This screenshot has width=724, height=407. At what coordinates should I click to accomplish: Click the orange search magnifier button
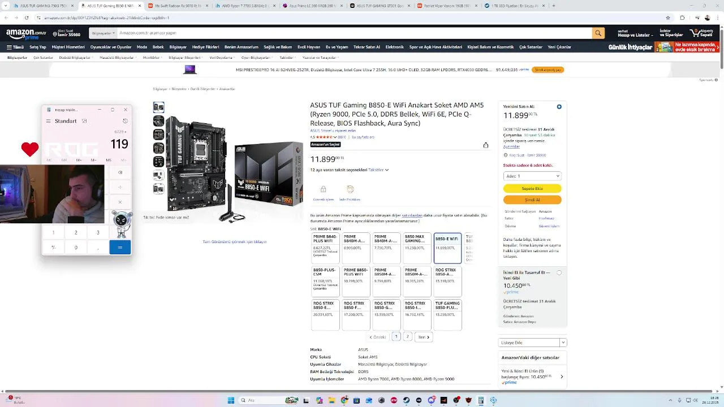598,33
